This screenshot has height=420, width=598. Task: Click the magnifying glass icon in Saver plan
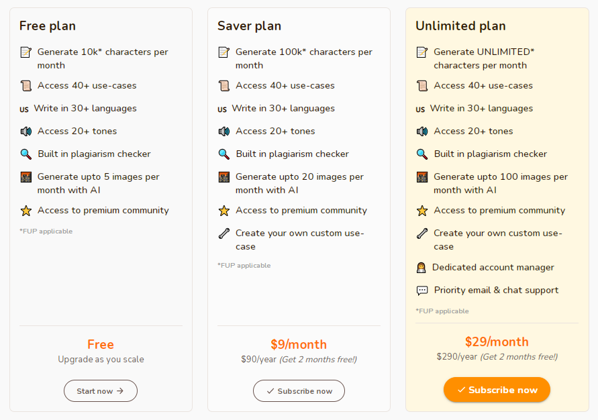[x=224, y=154]
